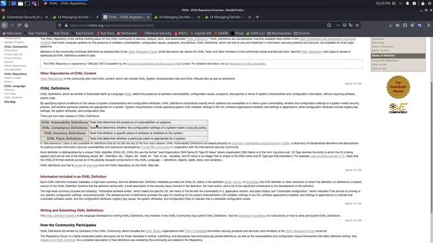Image resolution: width=433 pixels, height=243 pixels.
Task: Expand the Reconocense bookmarks folder
Action: coord(279,33)
